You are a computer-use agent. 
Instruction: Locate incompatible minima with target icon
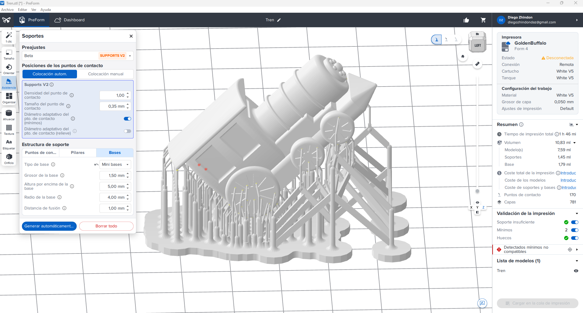coord(570,250)
